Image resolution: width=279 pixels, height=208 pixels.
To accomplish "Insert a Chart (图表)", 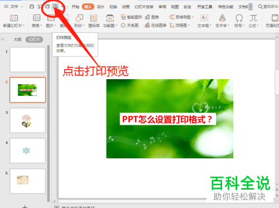I will pyautogui.click(x=152, y=17).
